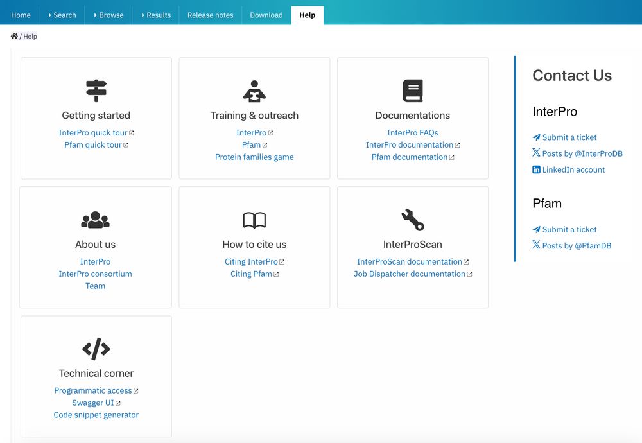
Task: Click the home icon in the breadcrumb
Action: (14, 36)
